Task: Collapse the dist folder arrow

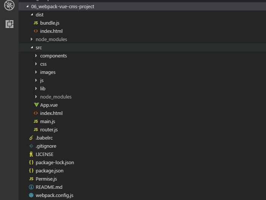Action: [x=32, y=15]
